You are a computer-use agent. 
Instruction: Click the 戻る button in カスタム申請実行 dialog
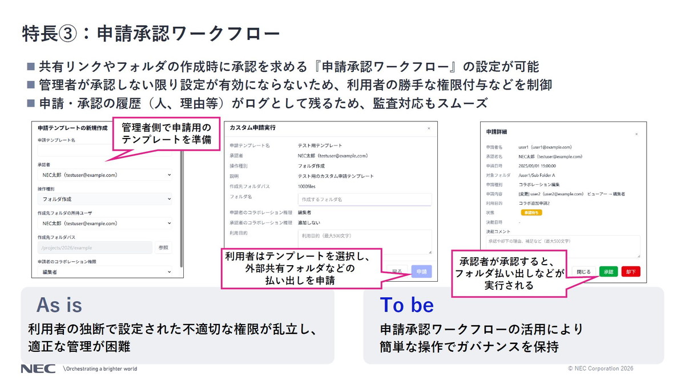pos(396,271)
